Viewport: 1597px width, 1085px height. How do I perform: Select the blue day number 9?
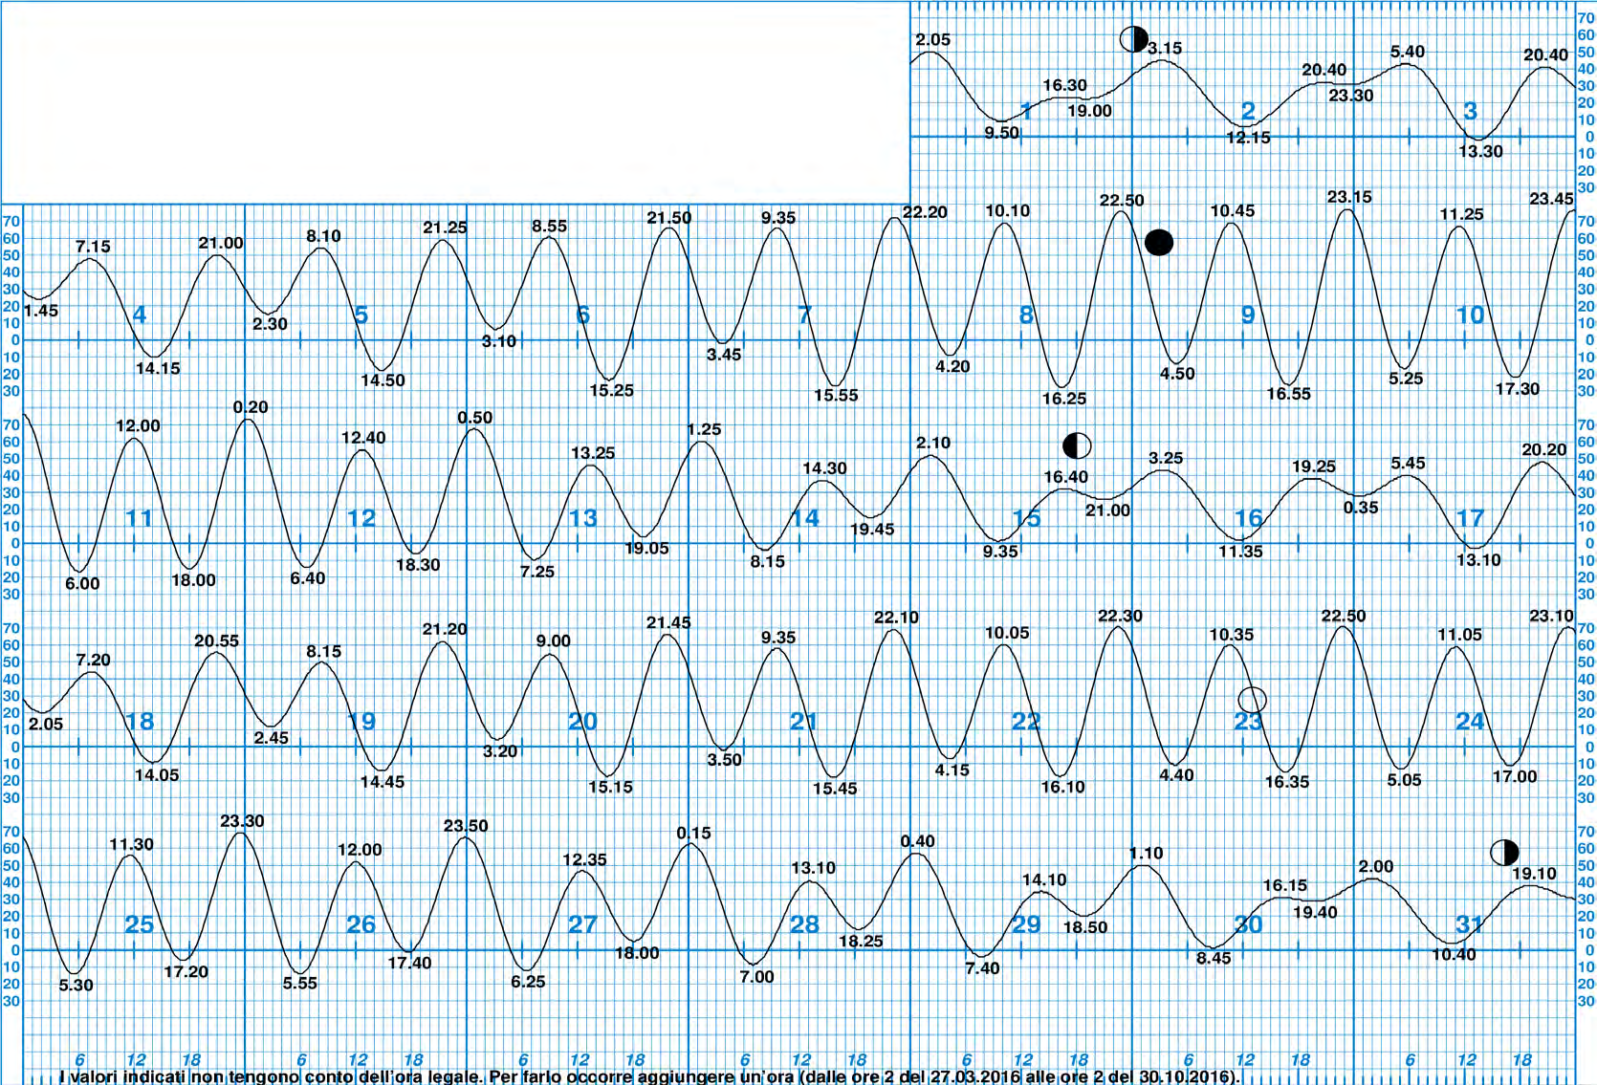tap(1248, 315)
